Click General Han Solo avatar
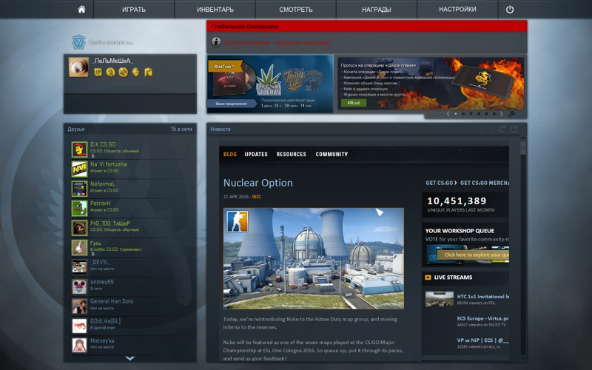592x370 pixels. point(79,306)
